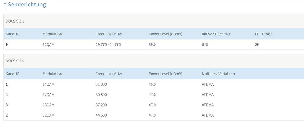The width and height of the screenshot is (304, 126).
Task: Click the 640 active subcarrier value
Action: [205, 44]
